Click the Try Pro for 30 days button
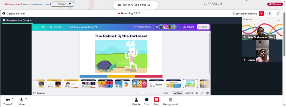 142,27
